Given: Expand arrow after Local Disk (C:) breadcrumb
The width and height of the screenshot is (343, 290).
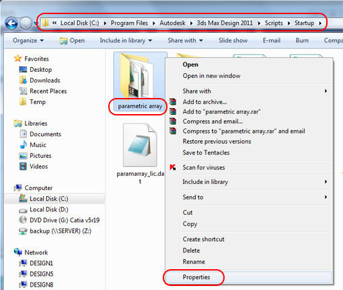Looking at the screenshot, I should [x=105, y=23].
